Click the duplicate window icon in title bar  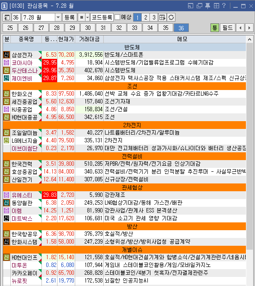tap(199, 6)
